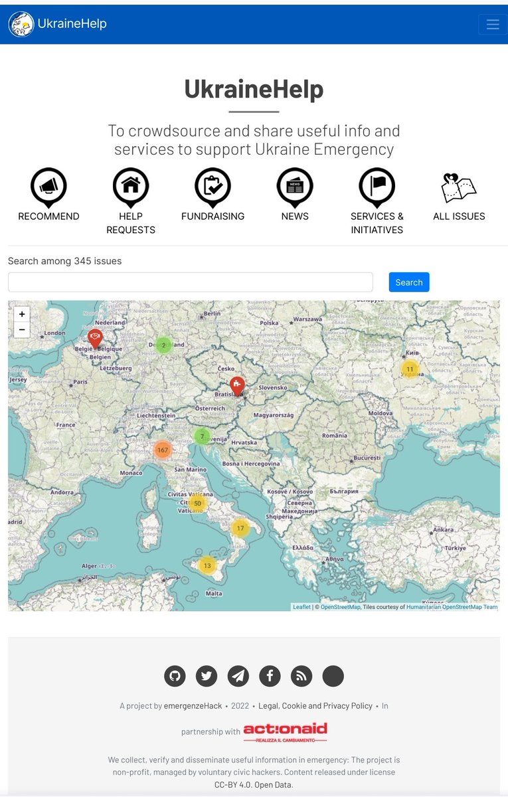
Task: Expand the yellow cluster of 17 in southern Italy
Action: [240, 529]
